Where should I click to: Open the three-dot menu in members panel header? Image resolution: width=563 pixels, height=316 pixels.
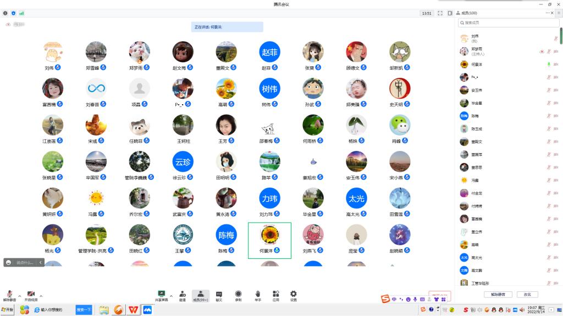pyautogui.click(x=548, y=13)
